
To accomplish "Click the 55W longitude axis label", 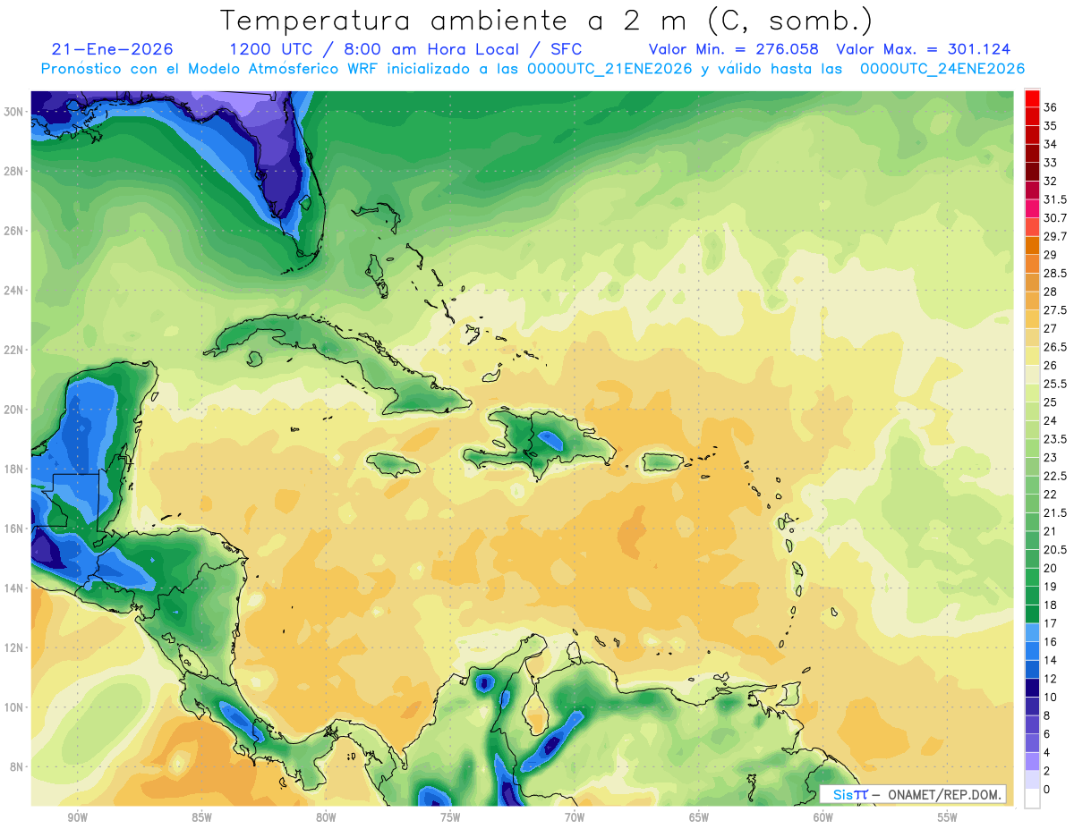I will coord(948,817).
